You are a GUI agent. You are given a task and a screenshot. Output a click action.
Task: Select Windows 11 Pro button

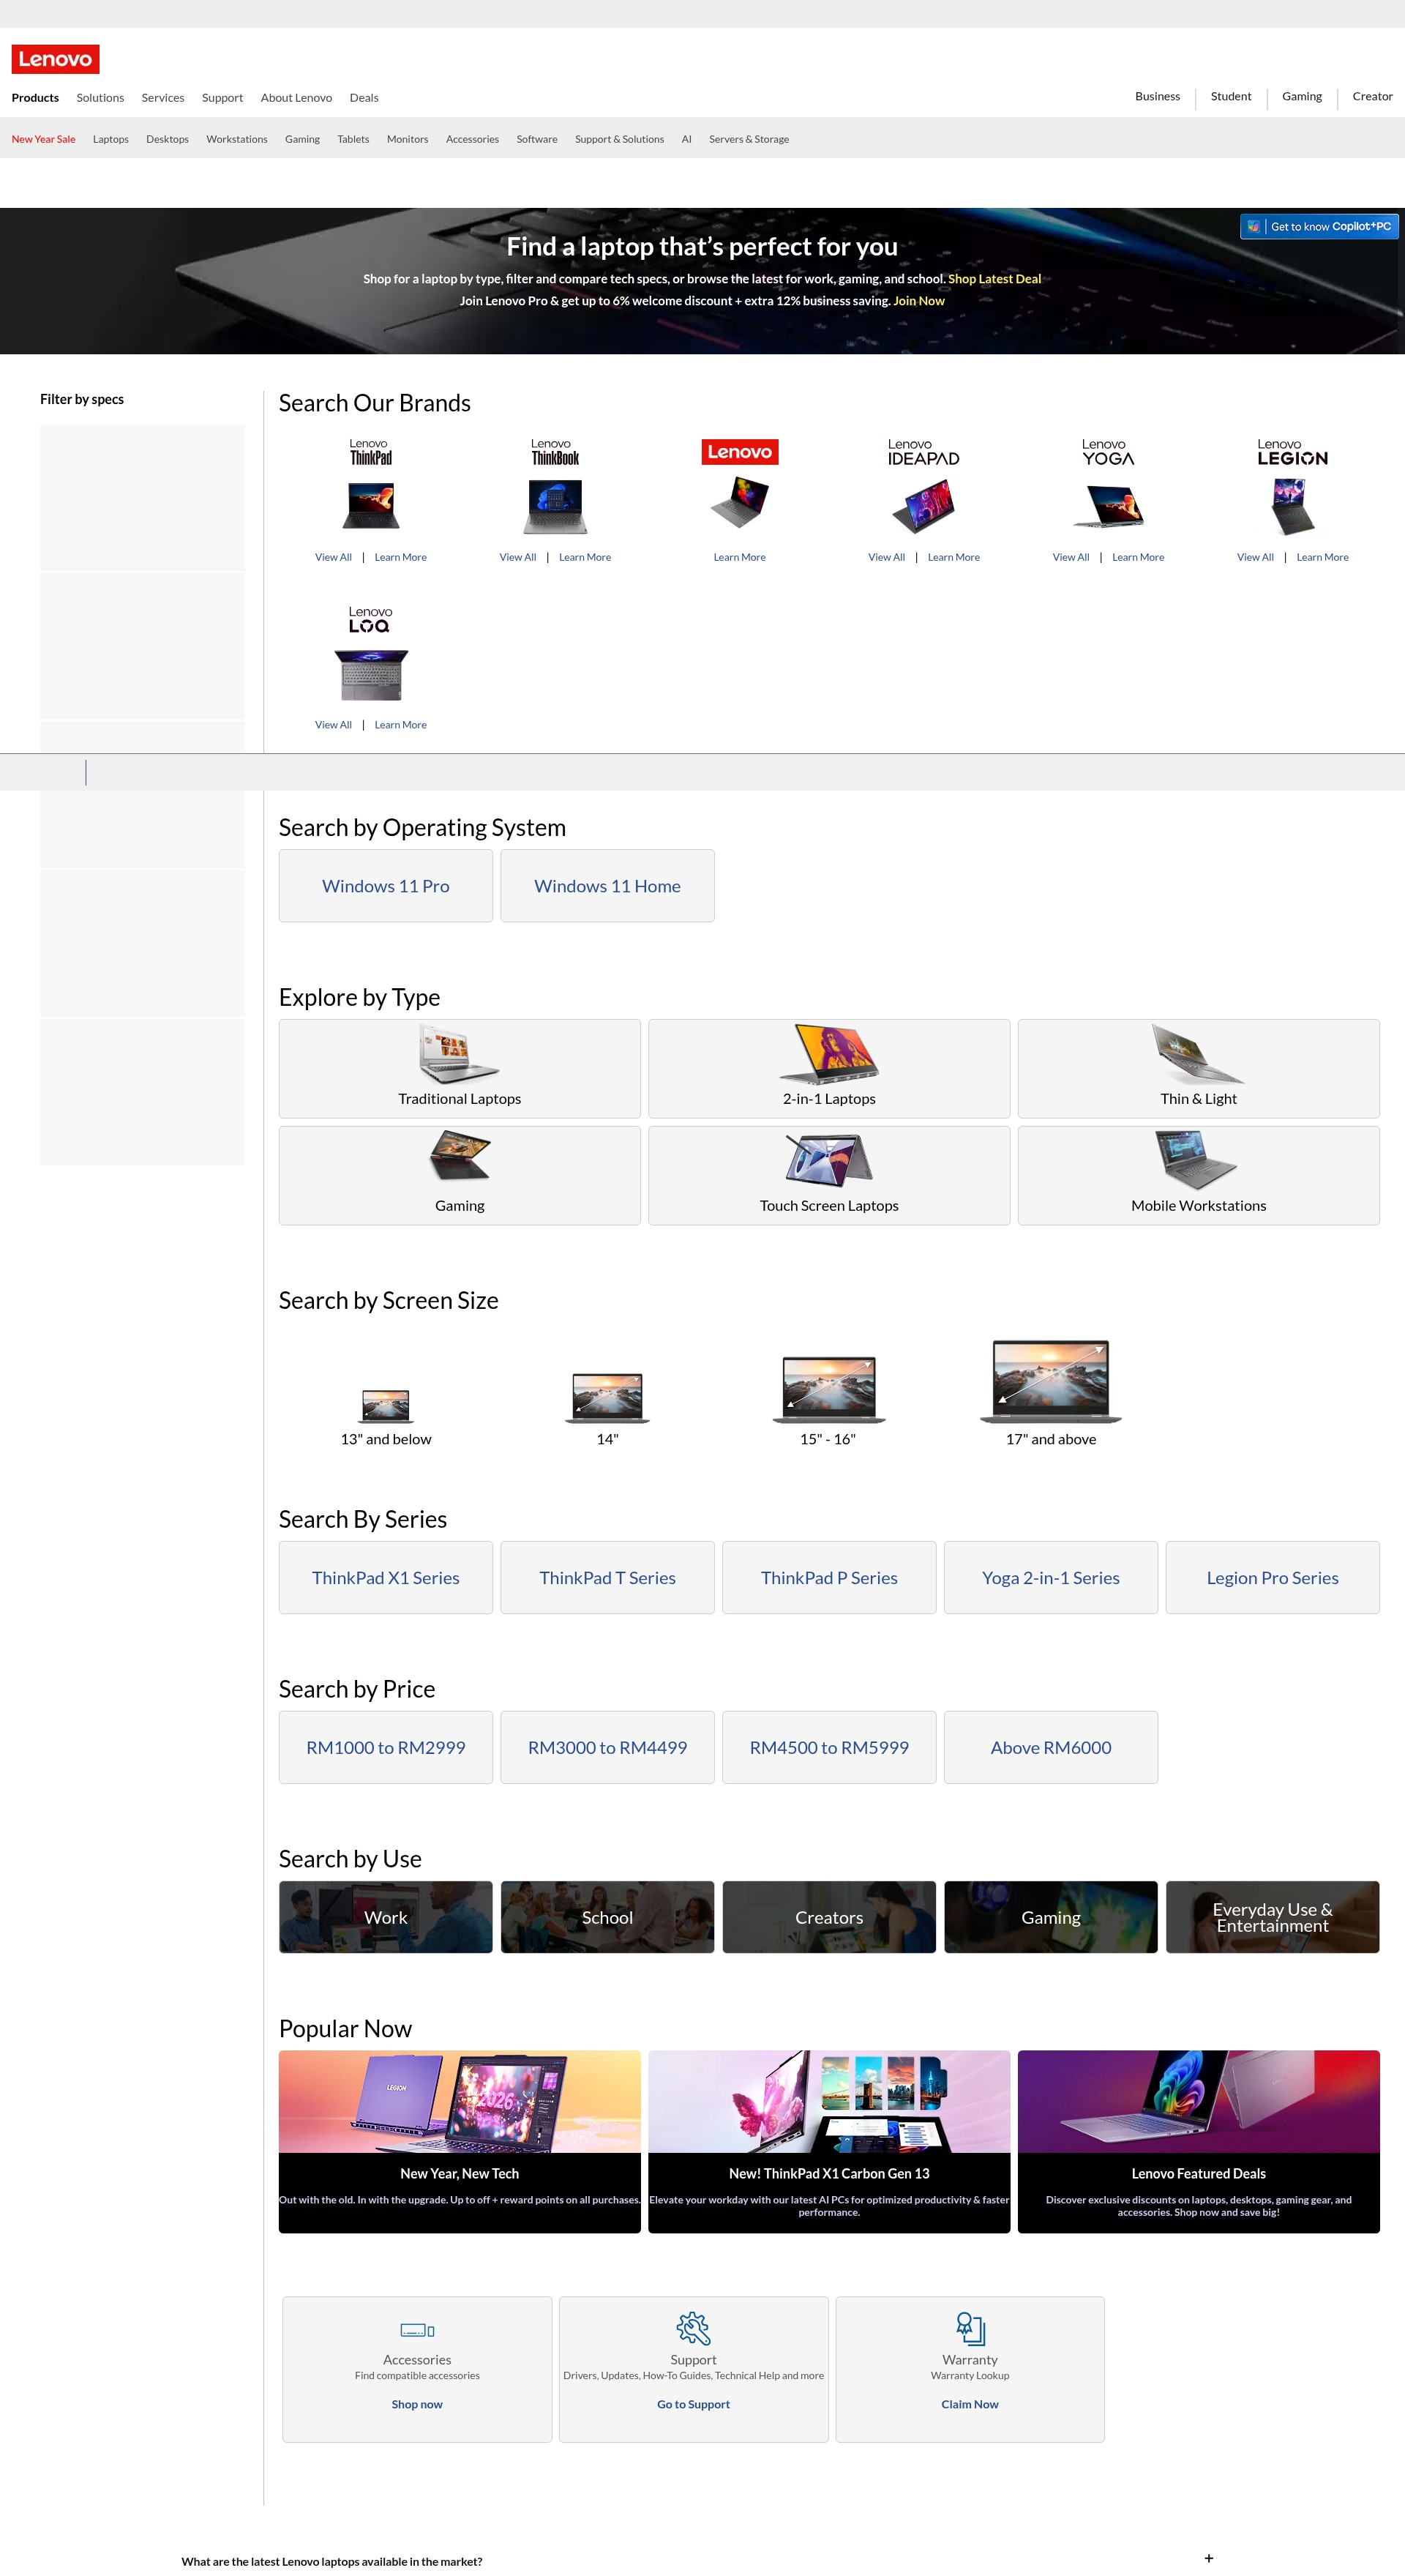pyautogui.click(x=386, y=886)
